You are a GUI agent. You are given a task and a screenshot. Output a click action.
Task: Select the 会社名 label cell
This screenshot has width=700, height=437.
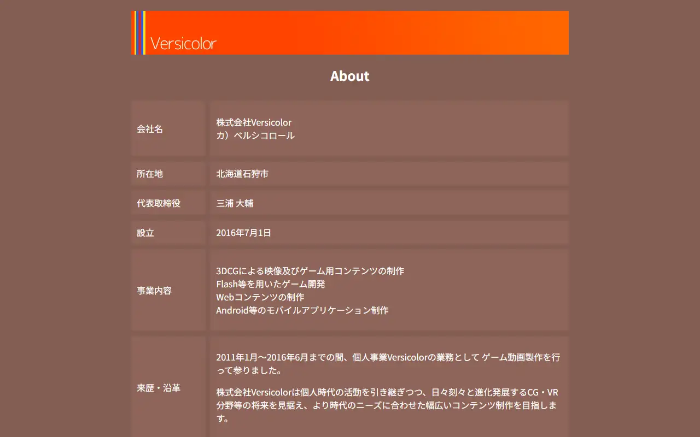click(x=168, y=129)
